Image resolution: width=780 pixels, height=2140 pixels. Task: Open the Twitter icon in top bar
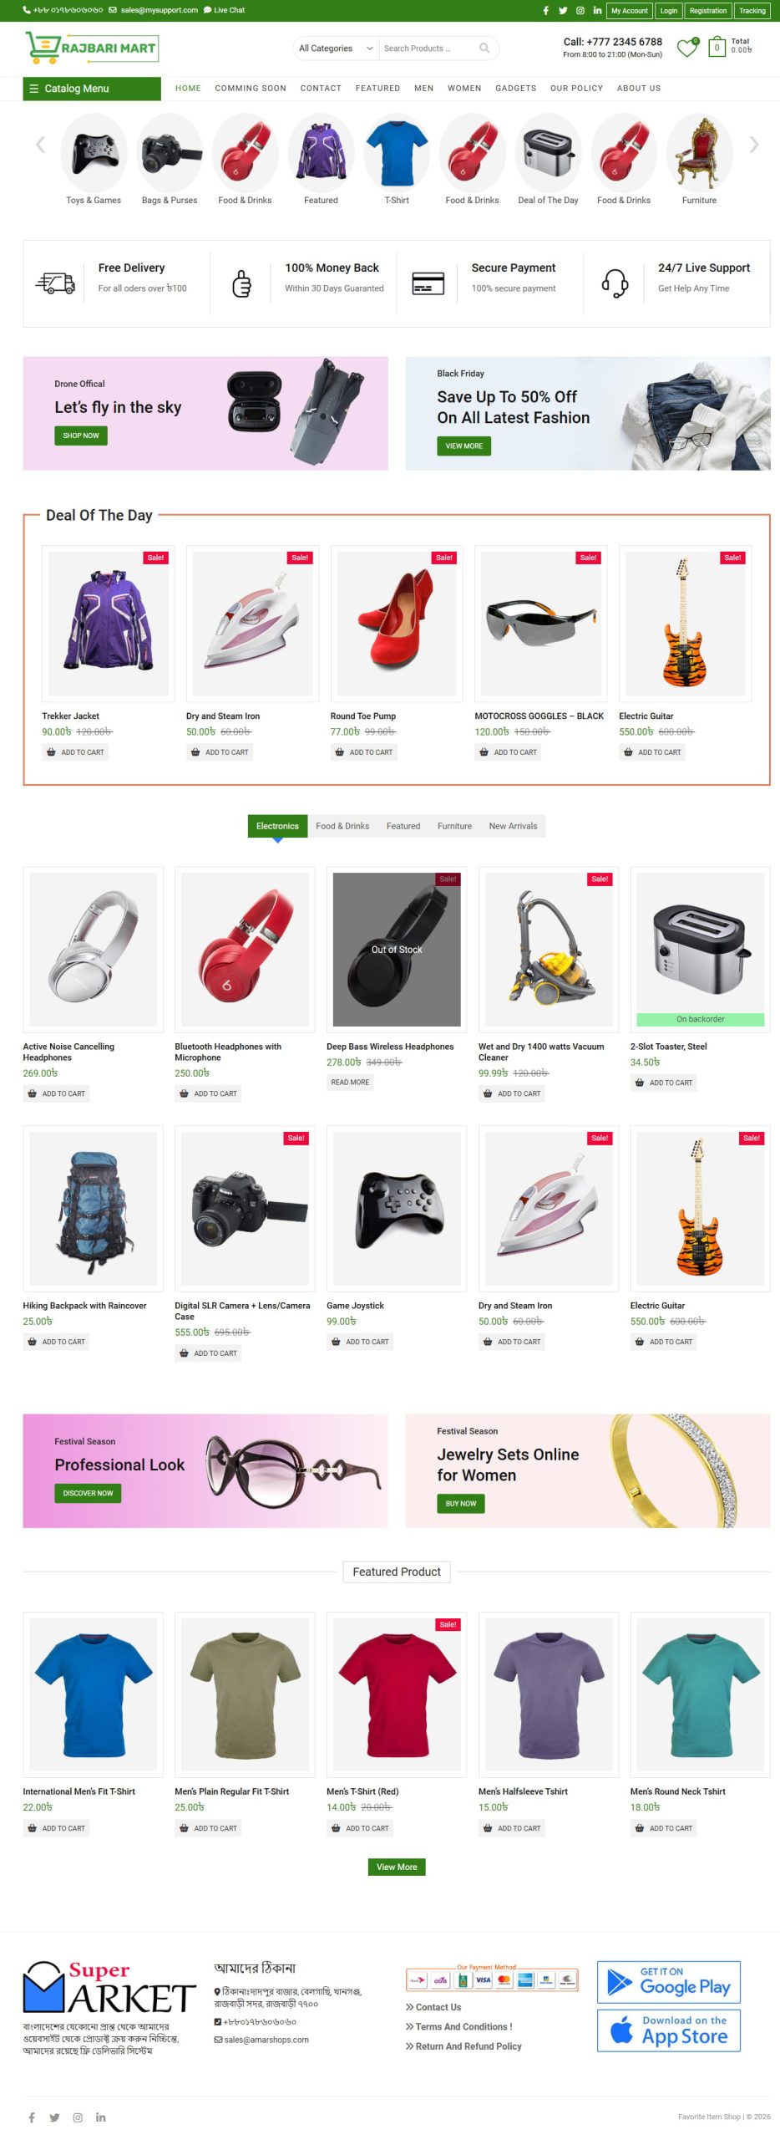click(x=563, y=11)
